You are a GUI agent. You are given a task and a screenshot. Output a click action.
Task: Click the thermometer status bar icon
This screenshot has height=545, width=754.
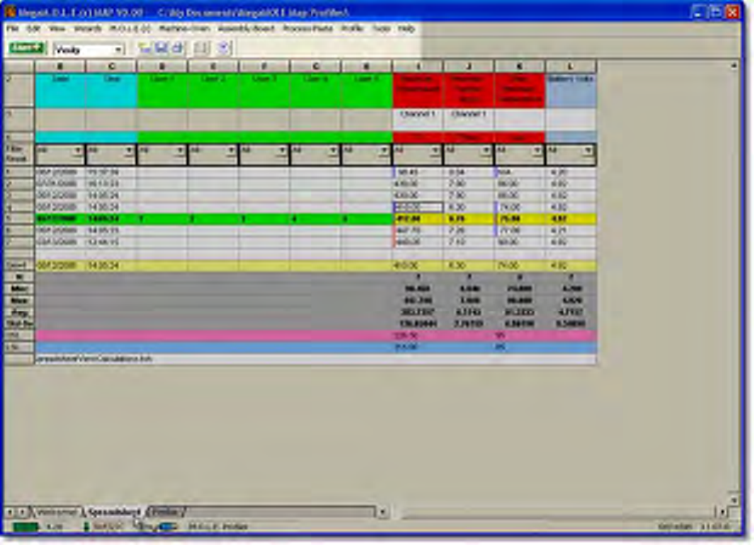[x=87, y=526]
